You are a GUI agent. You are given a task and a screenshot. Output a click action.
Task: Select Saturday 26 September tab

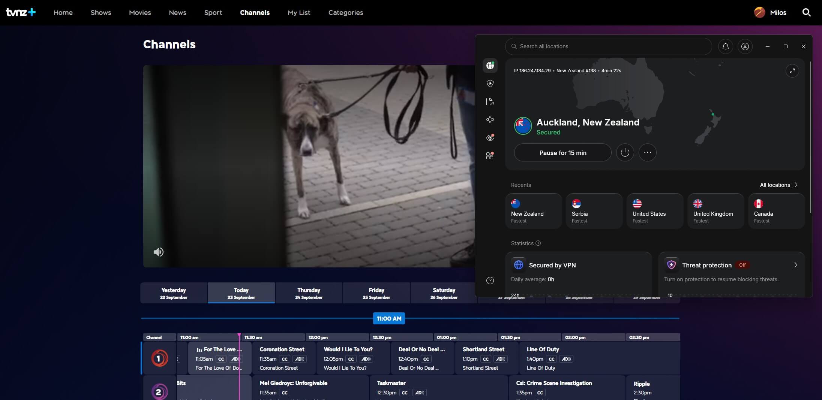coord(444,293)
